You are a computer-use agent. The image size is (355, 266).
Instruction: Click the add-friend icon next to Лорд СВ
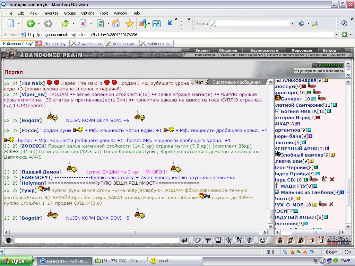click(x=324, y=179)
